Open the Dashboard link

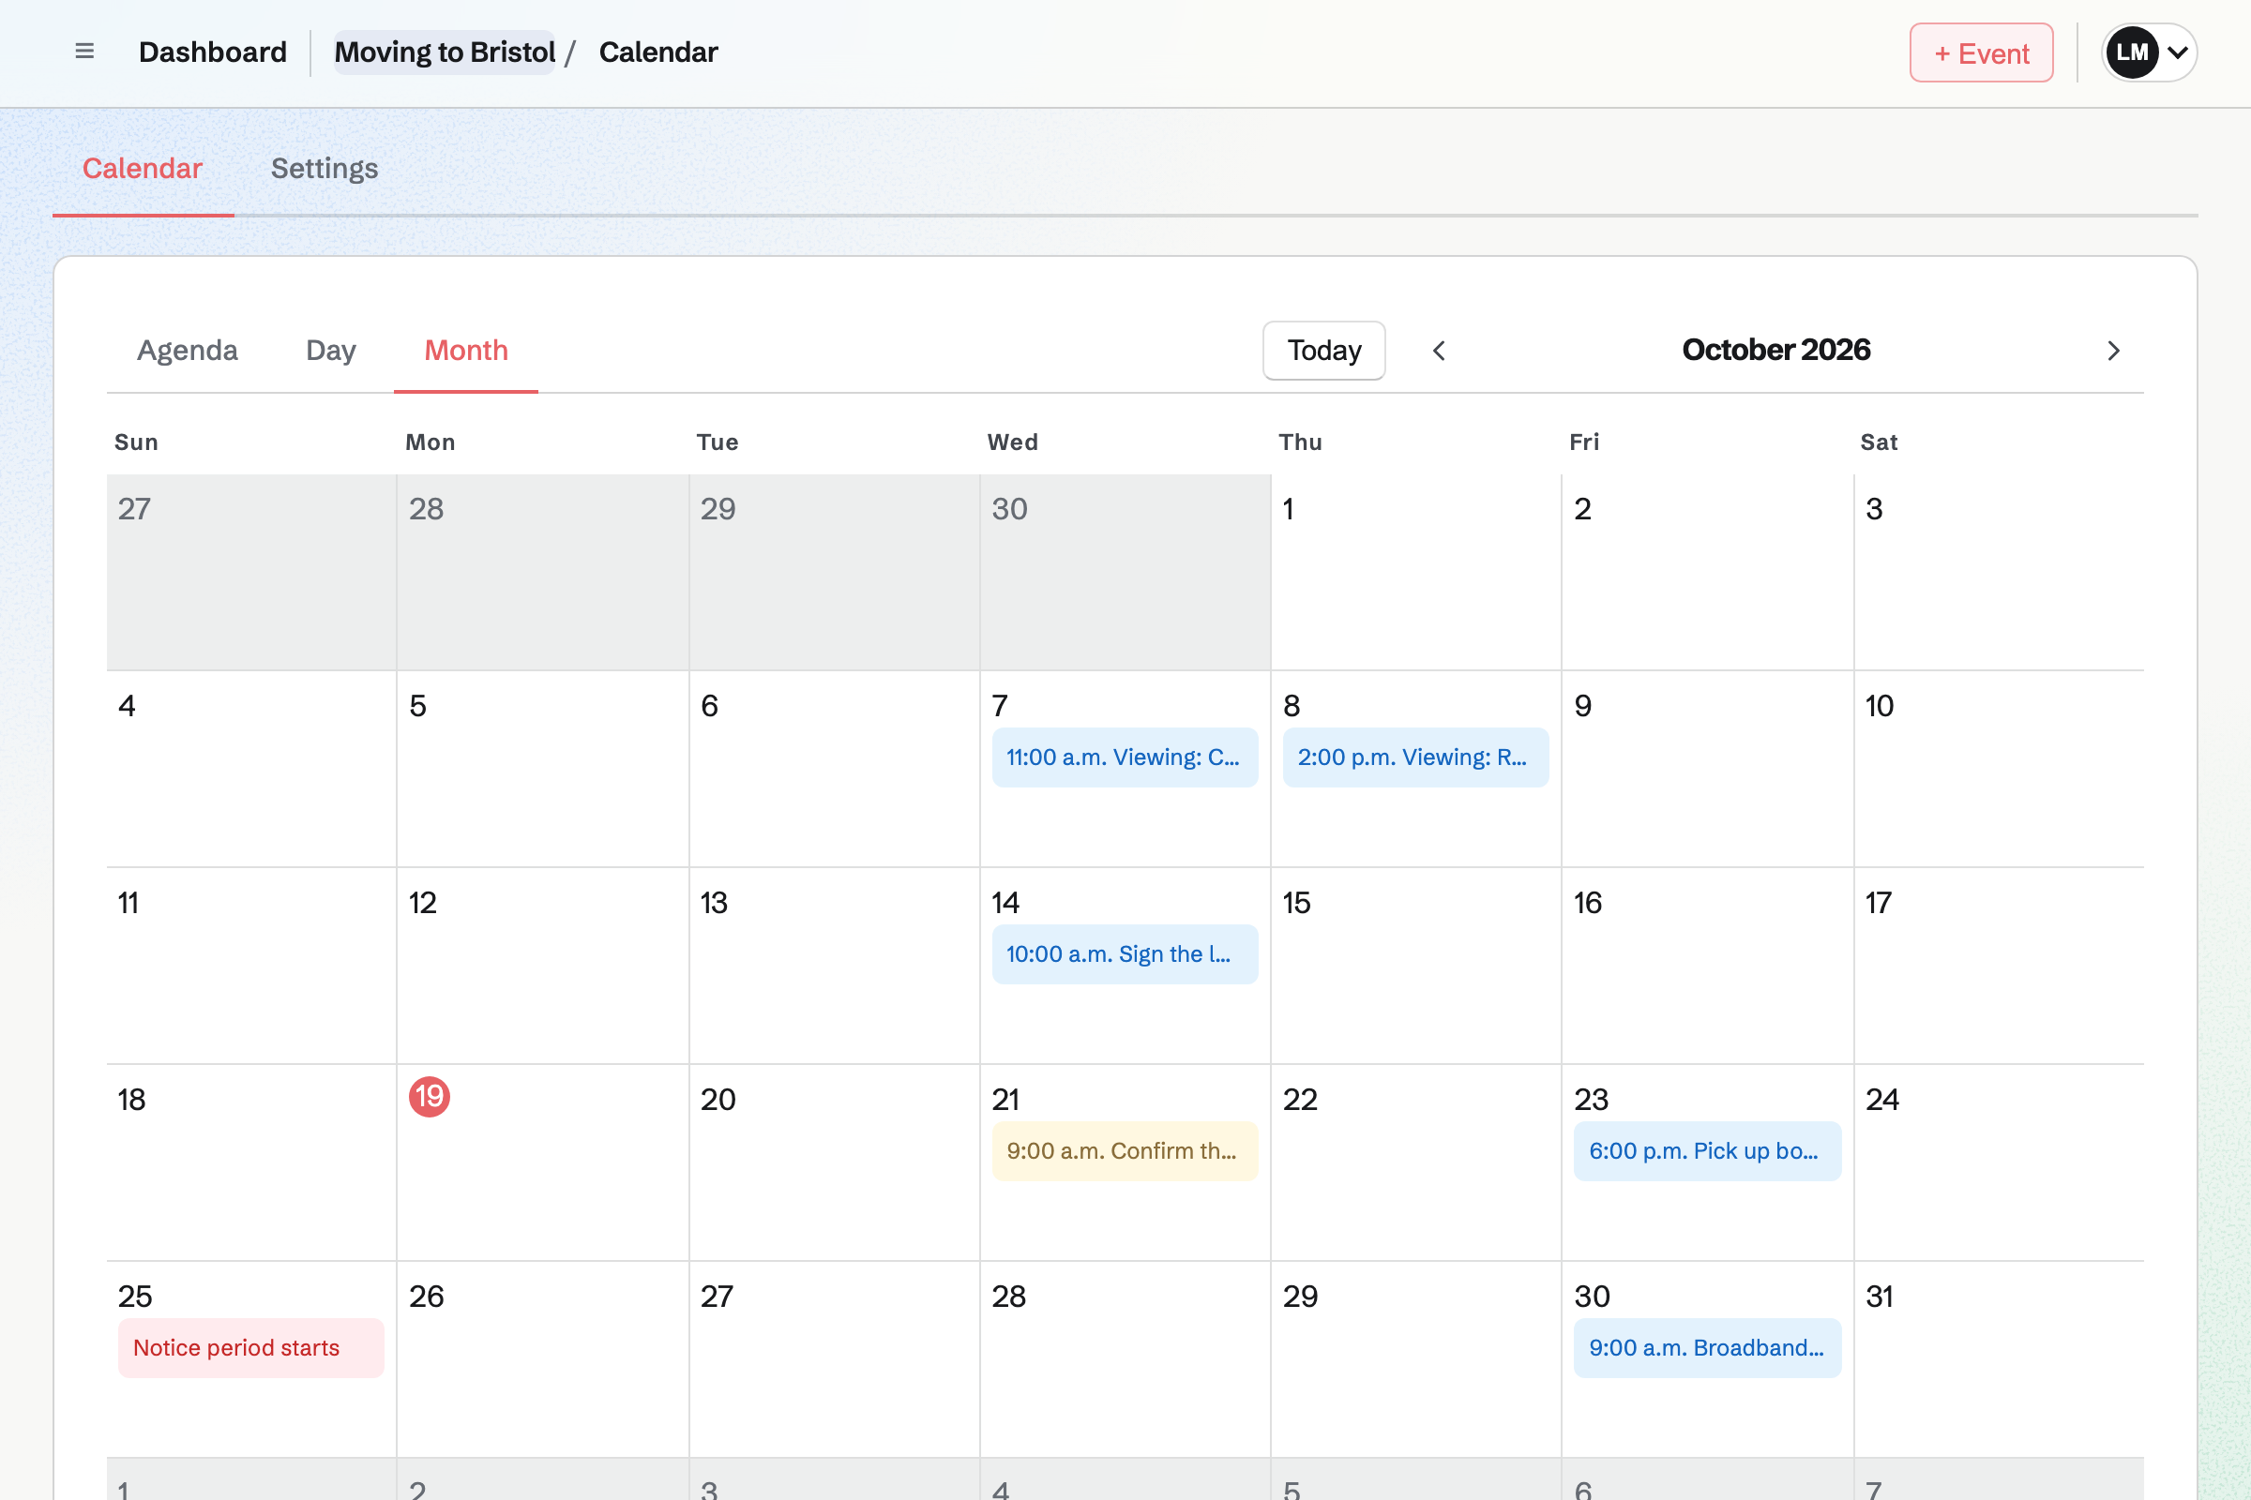pos(213,52)
